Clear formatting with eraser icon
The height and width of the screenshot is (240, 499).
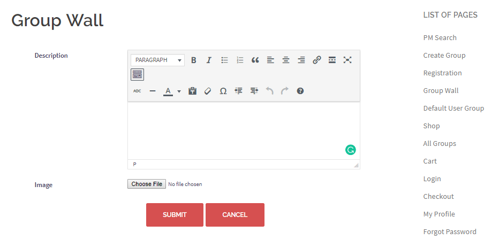tap(208, 91)
